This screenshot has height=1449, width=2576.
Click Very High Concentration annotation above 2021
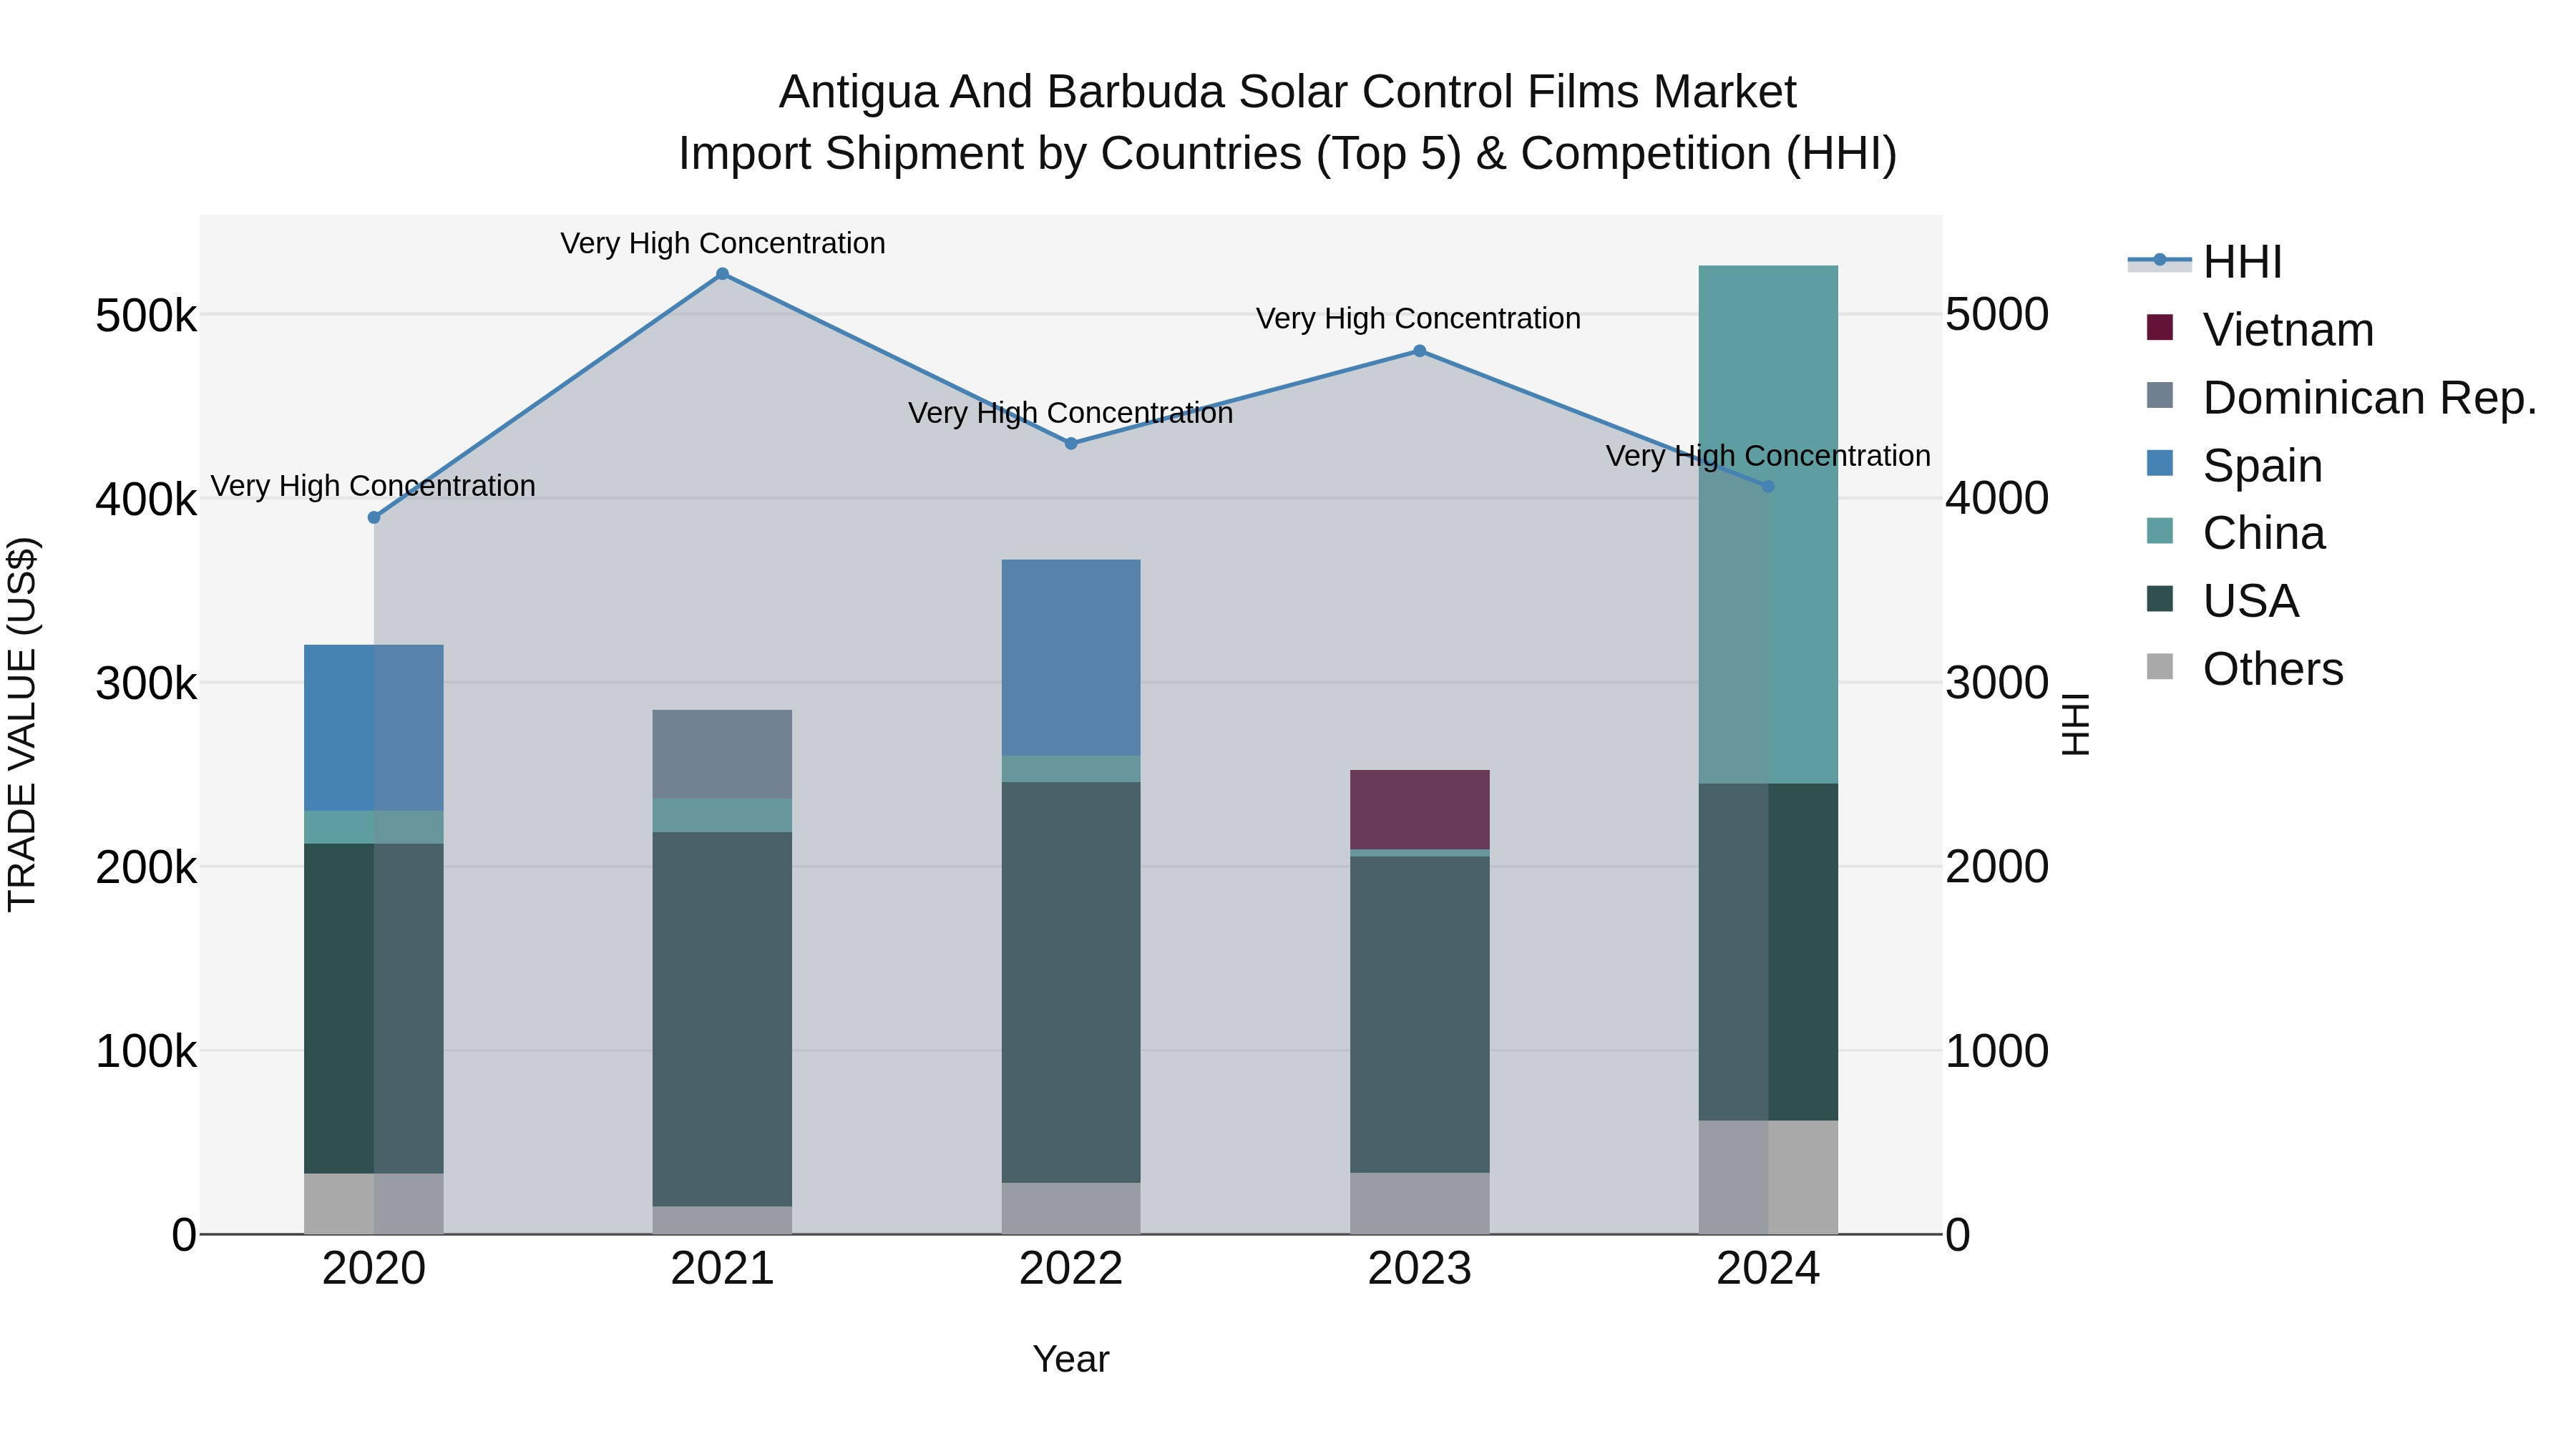(723, 243)
